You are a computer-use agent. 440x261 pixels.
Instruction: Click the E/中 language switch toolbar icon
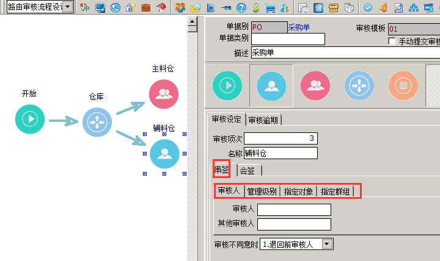pyautogui.click(x=85, y=7)
